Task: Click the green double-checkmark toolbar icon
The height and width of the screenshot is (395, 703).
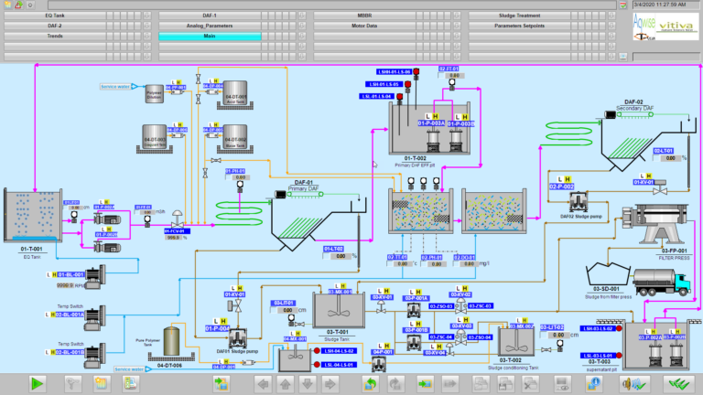Action: 676,383
